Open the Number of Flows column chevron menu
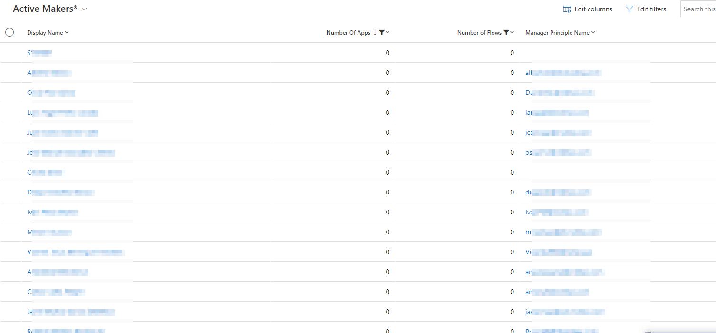Screen dimensions: 716x333 tap(513, 32)
